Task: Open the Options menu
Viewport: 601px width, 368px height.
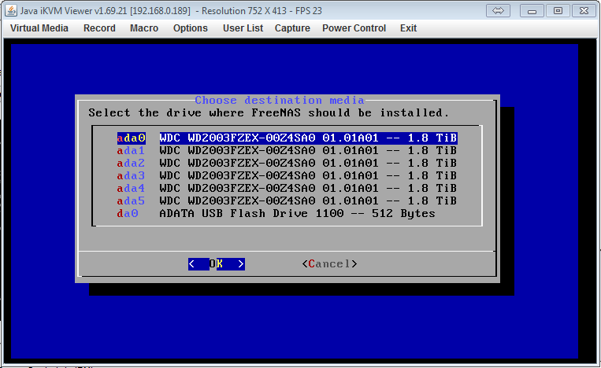Action: pos(190,28)
